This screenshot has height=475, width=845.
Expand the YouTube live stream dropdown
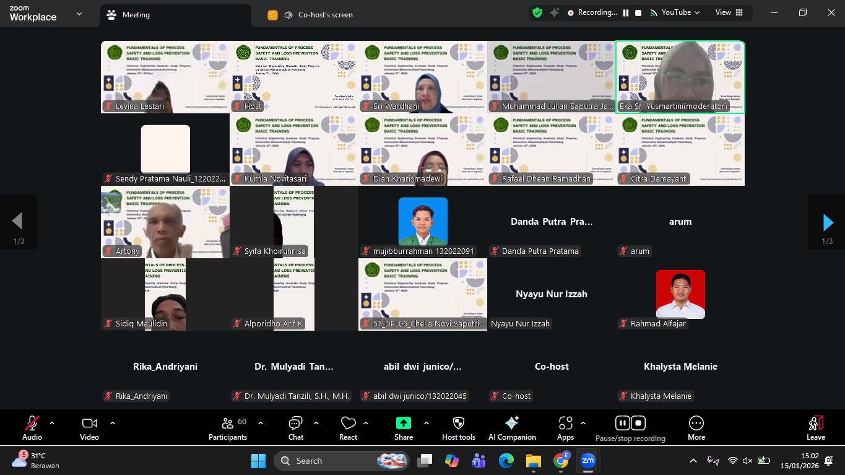pos(680,13)
